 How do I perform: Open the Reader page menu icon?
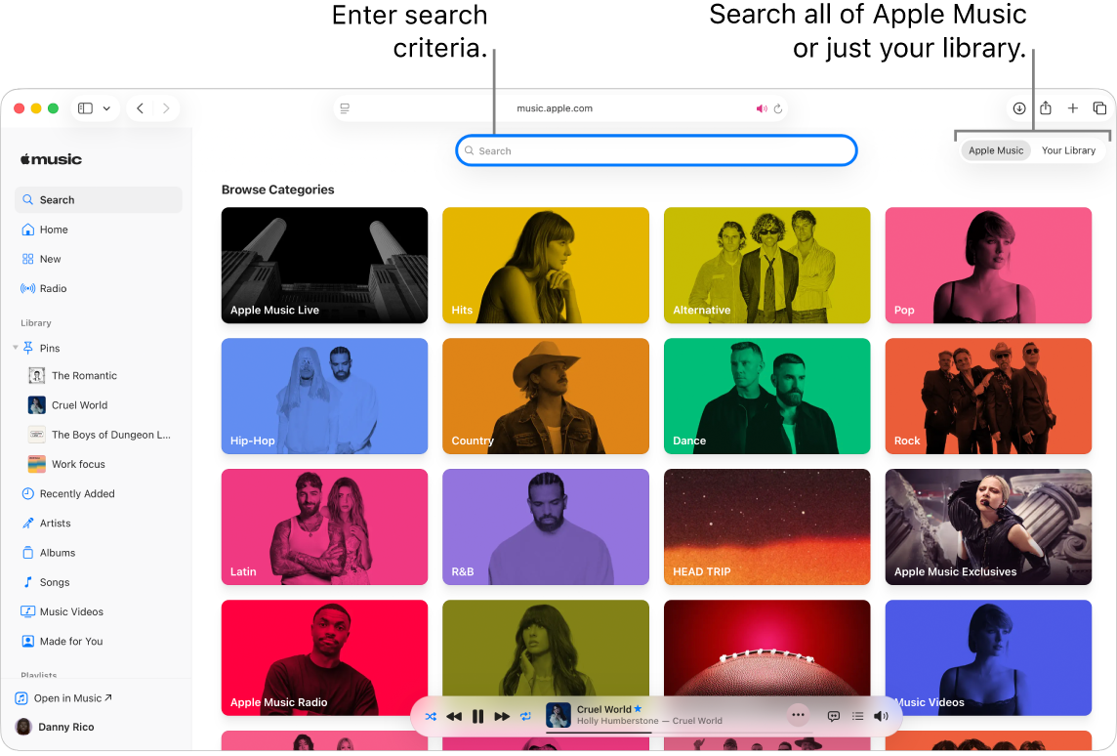pos(345,108)
